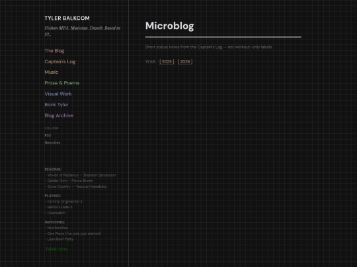Image resolution: width=357 pixels, height=267 pixels.
Task: Open The Blog page
Action: pyautogui.click(x=54, y=51)
